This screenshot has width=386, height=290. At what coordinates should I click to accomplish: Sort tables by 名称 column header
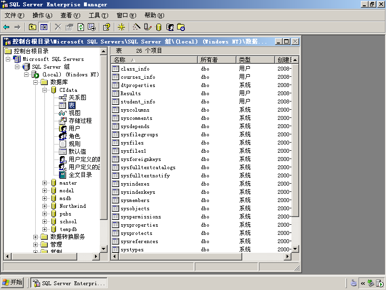click(154, 60)
